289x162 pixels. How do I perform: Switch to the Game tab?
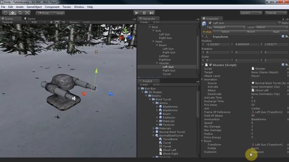pos(30,18)
